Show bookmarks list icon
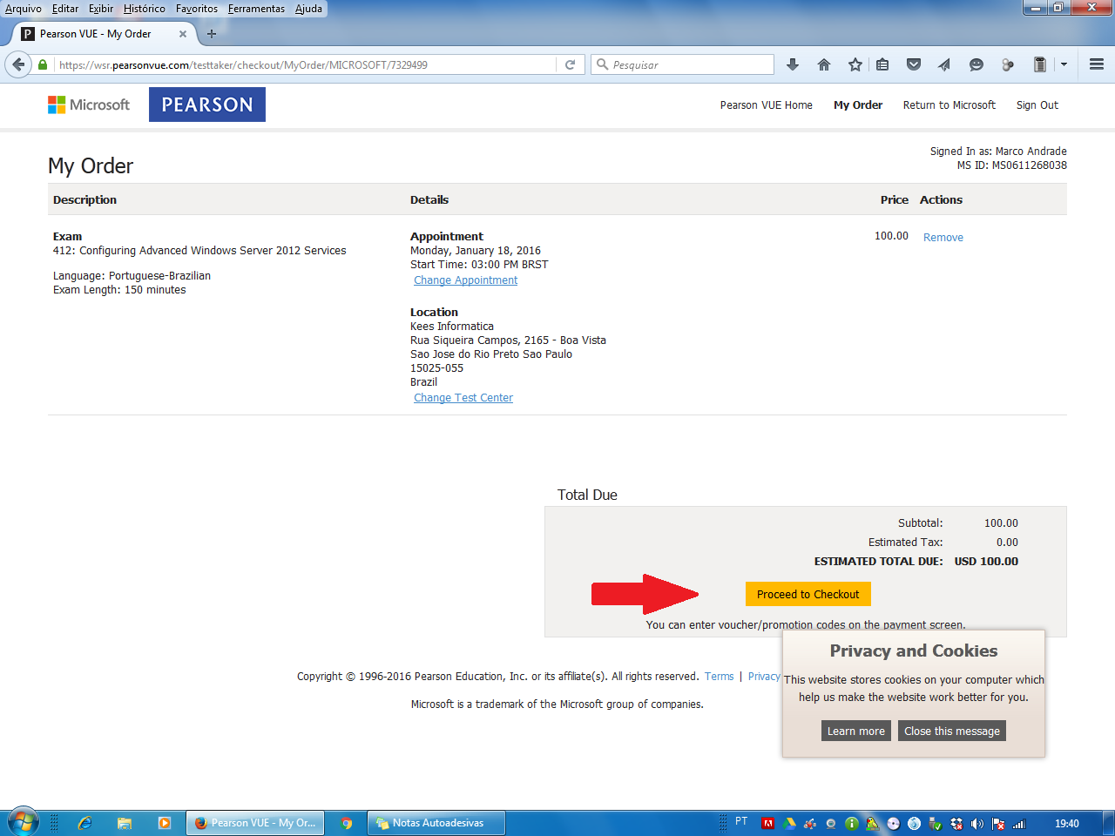 pyautogui.click(x=882, y=64)
